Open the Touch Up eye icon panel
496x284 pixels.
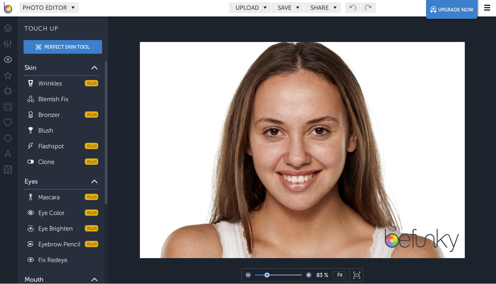pos(8,60)
